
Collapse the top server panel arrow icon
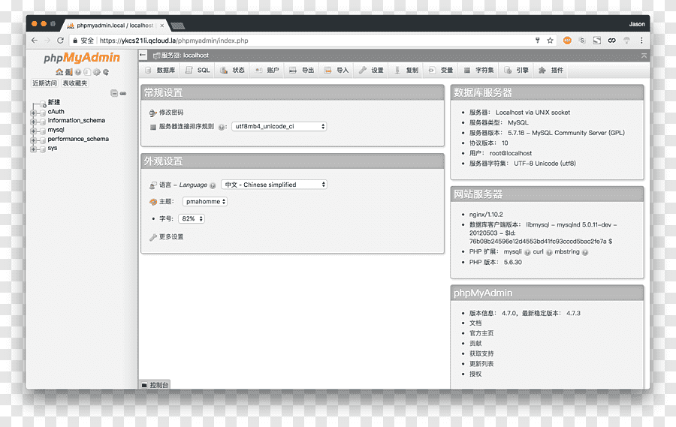pyautogui.click(x=644, y=56)
